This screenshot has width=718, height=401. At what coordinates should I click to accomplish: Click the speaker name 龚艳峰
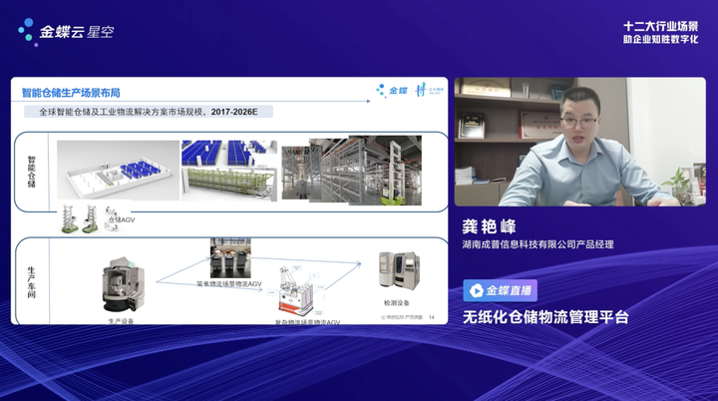click(489, 226)
